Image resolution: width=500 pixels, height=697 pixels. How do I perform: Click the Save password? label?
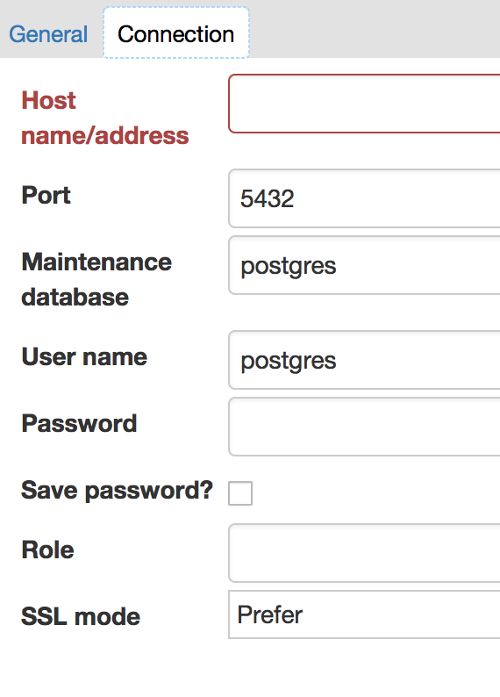[x=118, y=491]
